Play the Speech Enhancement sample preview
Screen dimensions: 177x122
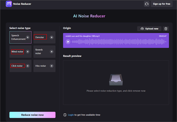(x=28, y=37)
